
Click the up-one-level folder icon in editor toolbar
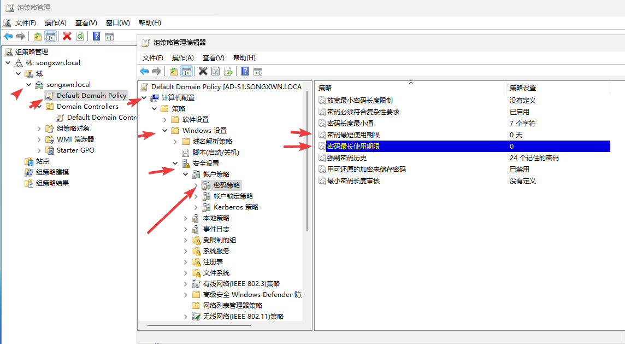pos(173,71)
